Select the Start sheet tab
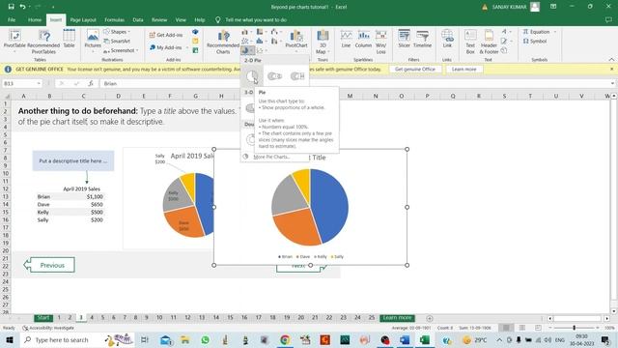The image size is (618, 348). click(43, 318)
